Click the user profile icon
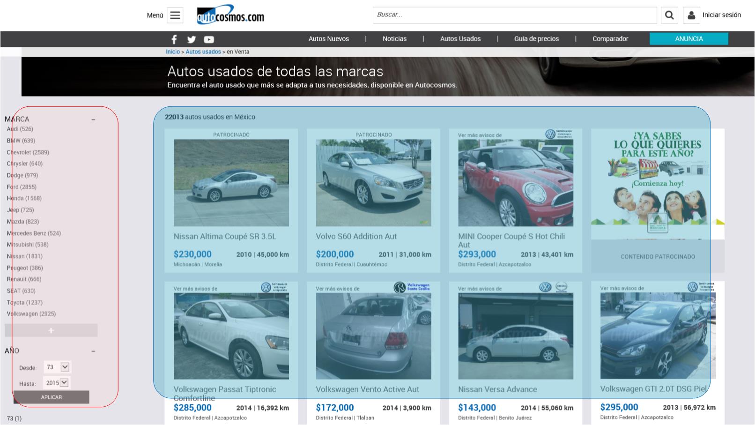The width and height of the screenshot is (755, 425). 691,15
